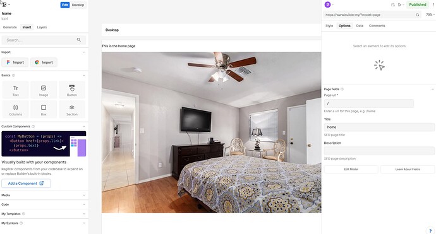Open Page fields info icon
This screenshot has height=234, width=436.
(x=342, y=89)
